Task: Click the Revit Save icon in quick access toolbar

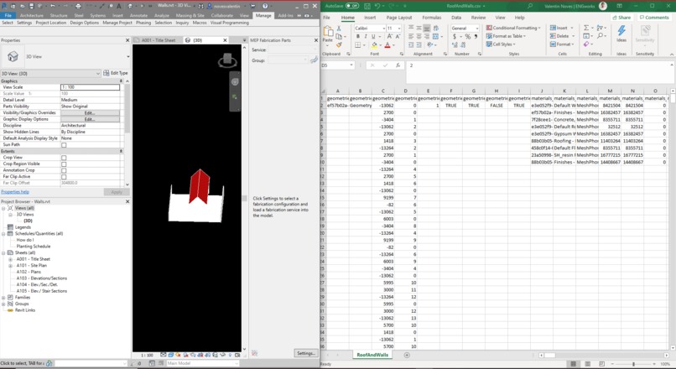Action: [x=32, y=6]
